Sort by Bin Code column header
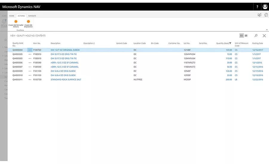 155,43
